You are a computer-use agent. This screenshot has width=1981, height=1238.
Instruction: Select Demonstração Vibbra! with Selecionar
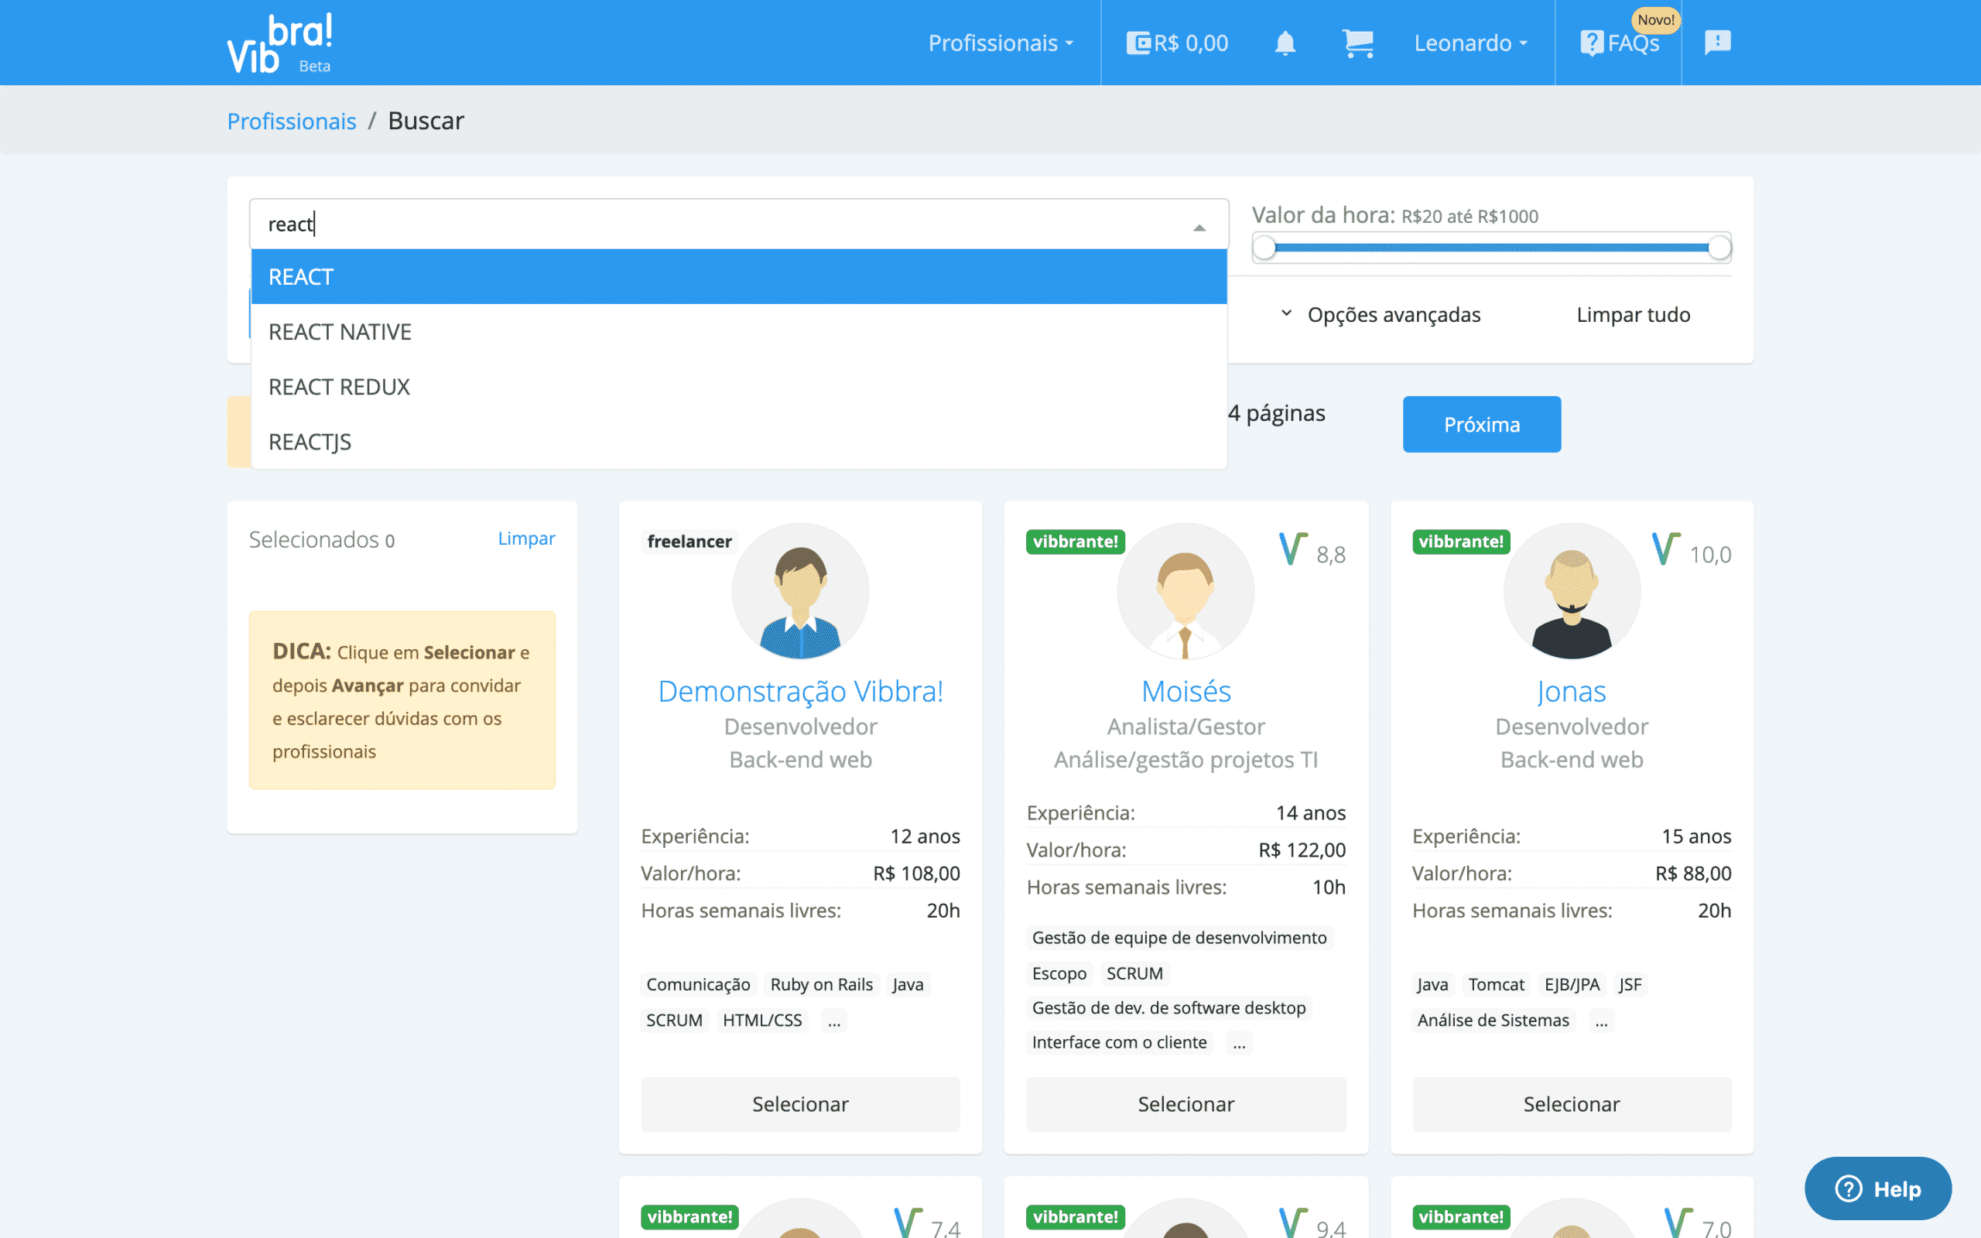(801, 1103)
